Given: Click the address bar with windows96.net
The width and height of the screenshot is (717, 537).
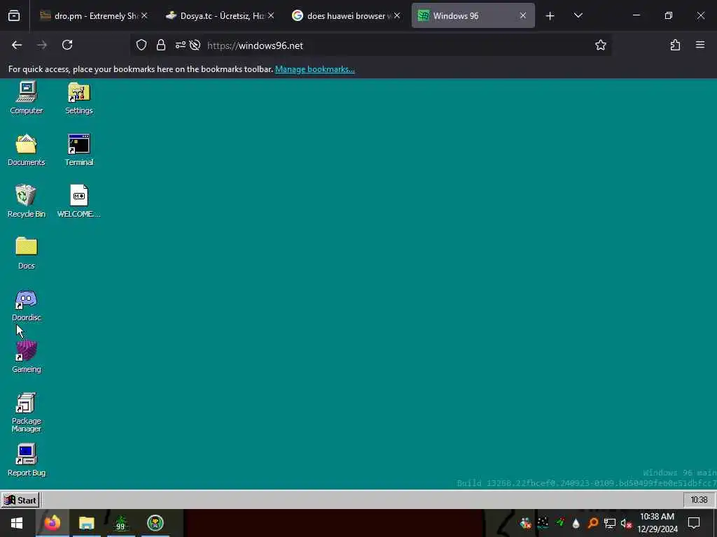Looking at the screenshot, I should click(x=371, y=45).
